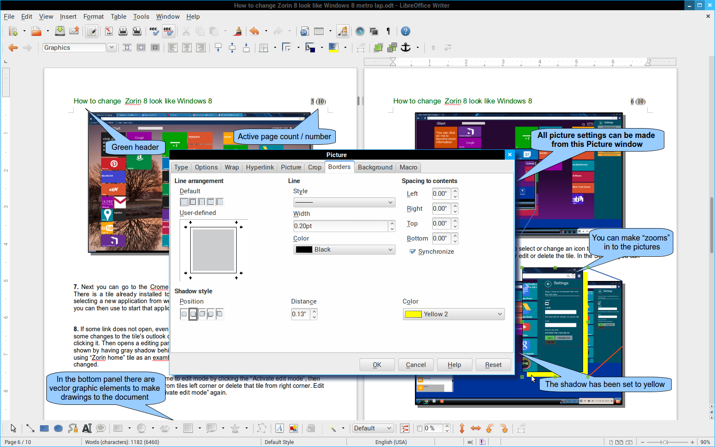This screenshot has width=715, height=447.
Task: Click the Undo arrow icon
Action: (x=255, y=31)
